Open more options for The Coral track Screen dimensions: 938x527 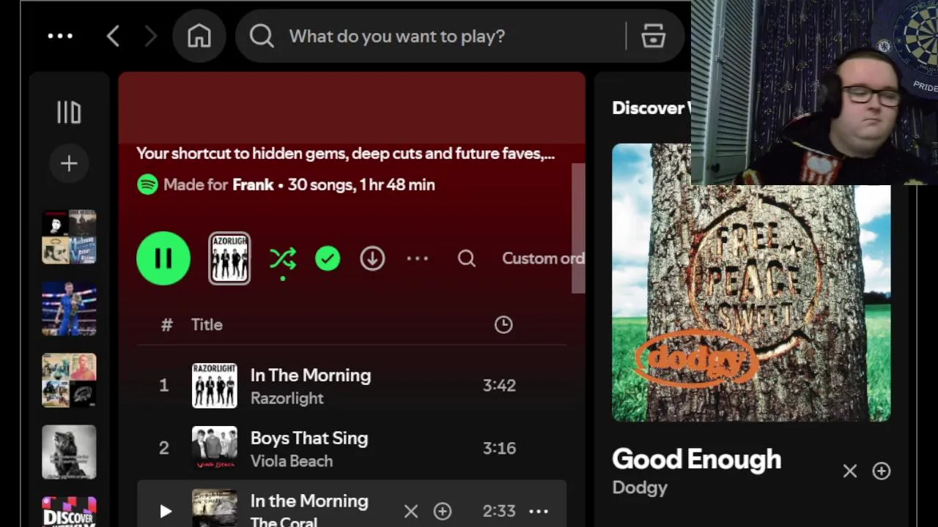coord(539,511)
